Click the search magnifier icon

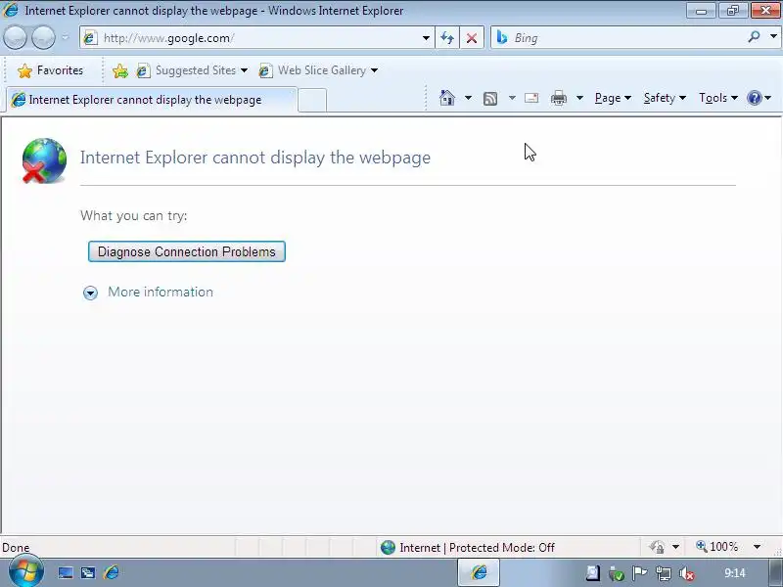click(x=754, y=37)
